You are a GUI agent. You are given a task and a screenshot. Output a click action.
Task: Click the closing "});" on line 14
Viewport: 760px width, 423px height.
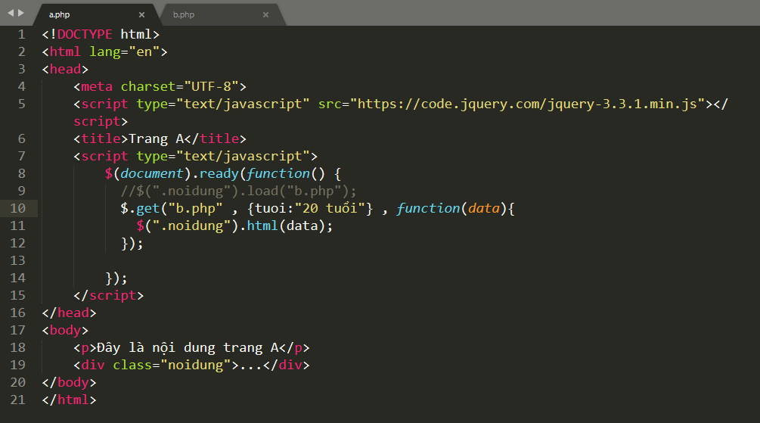point(116,278)
